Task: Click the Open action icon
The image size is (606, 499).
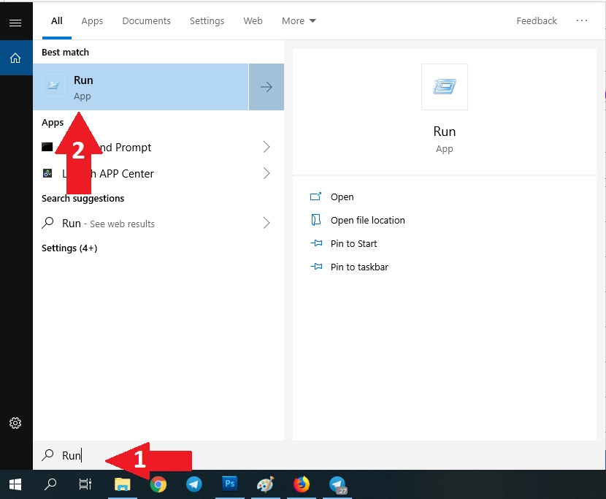Action: 315,197
